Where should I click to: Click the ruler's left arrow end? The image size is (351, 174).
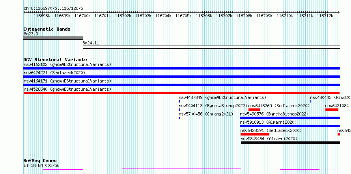[24, 13]
